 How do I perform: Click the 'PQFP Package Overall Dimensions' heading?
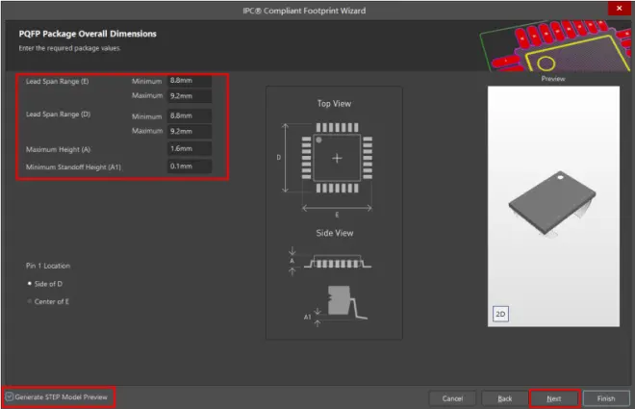[x=88, y=34]
